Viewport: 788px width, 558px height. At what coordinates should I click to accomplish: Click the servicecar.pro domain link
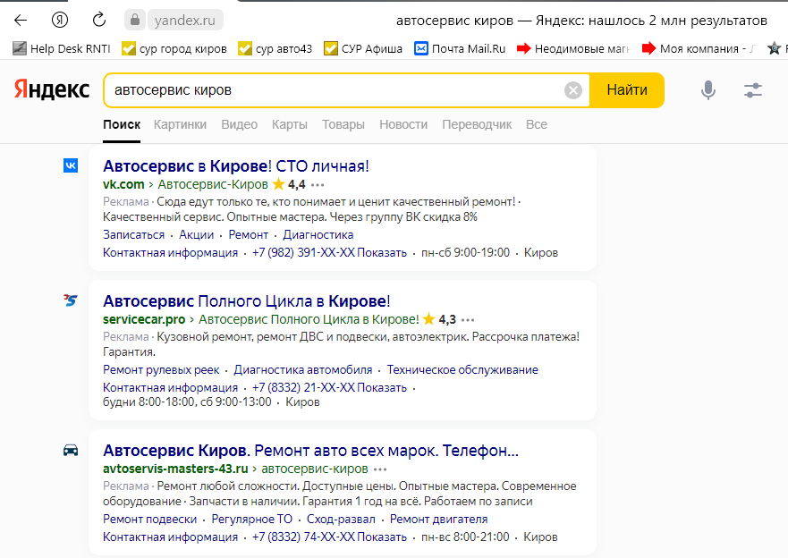click(144, 319)
